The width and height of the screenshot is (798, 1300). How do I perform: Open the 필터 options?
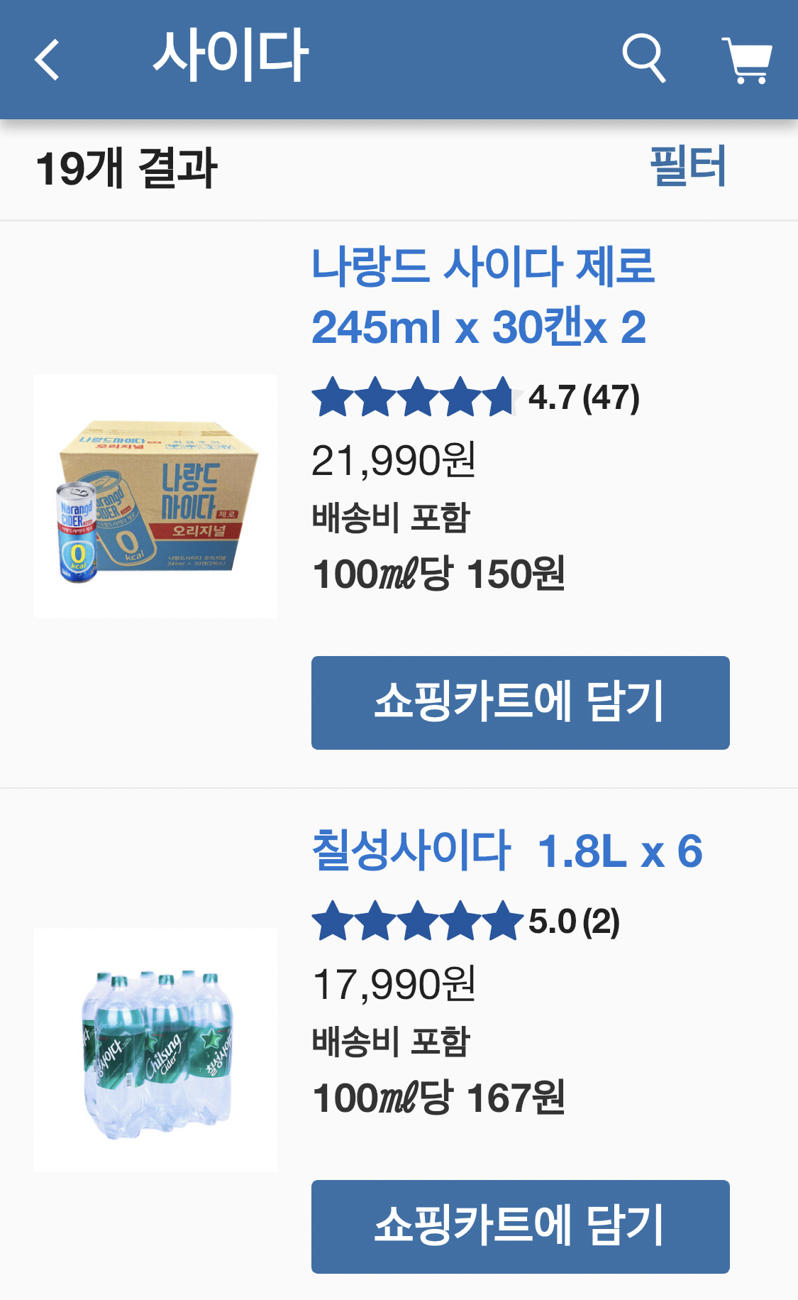pyautogui.click(x=687, y=167)
